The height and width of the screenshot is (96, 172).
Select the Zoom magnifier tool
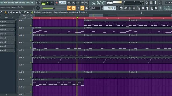(25, 13)
